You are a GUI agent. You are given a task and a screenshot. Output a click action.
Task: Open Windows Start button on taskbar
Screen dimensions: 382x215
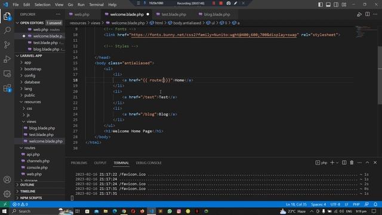(x=4, y=211)
